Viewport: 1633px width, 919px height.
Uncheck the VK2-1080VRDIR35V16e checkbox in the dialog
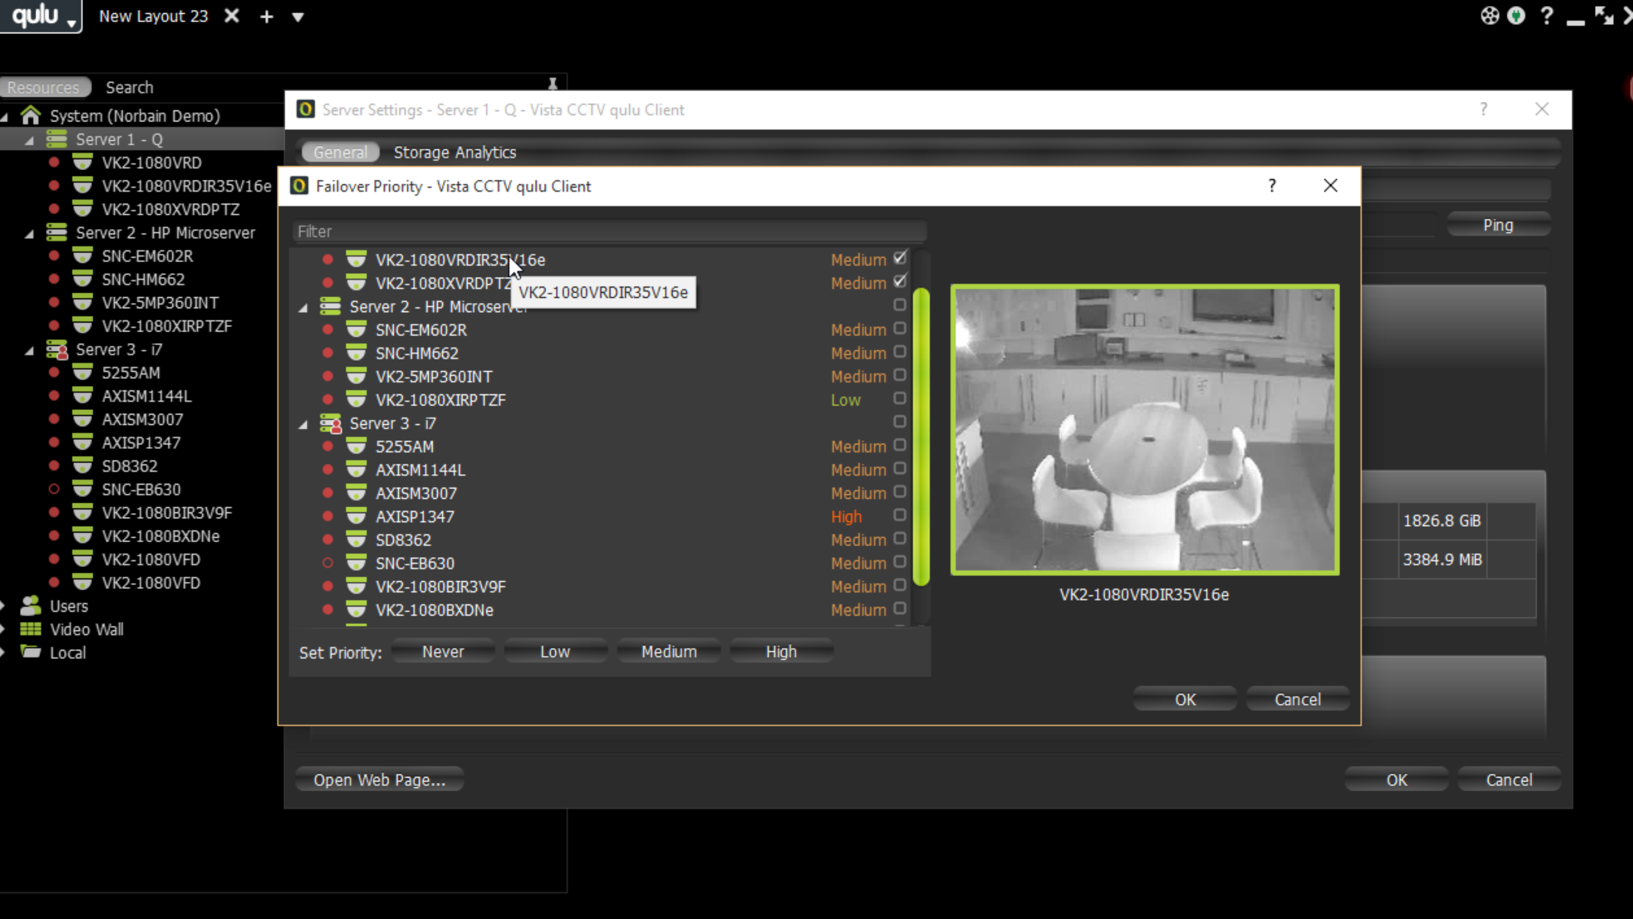coord(900,258)
